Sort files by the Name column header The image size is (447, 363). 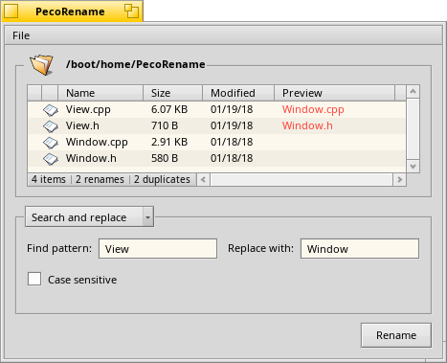pyautogui.click(x=101, y=93)
